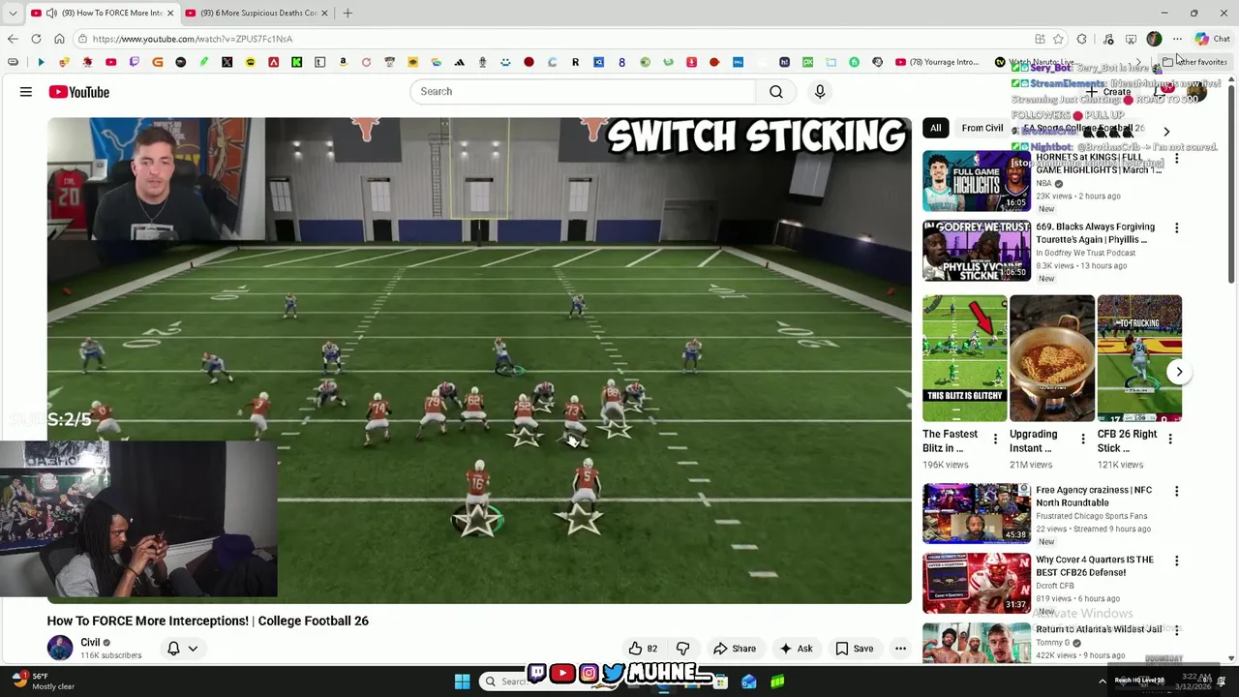Save the video to a playlist
Image resolution: width=1239 pixels, height=697 pixels.
pos(854,649)
